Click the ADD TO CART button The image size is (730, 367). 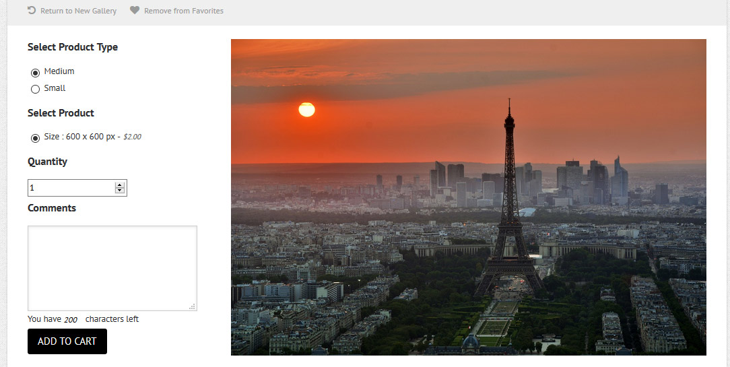click(67, 341)
